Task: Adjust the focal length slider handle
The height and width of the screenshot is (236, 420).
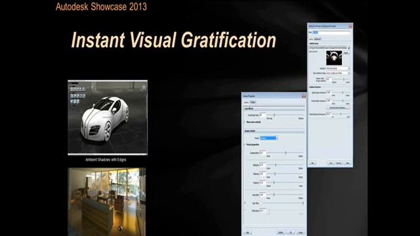Action: (274, 115)
